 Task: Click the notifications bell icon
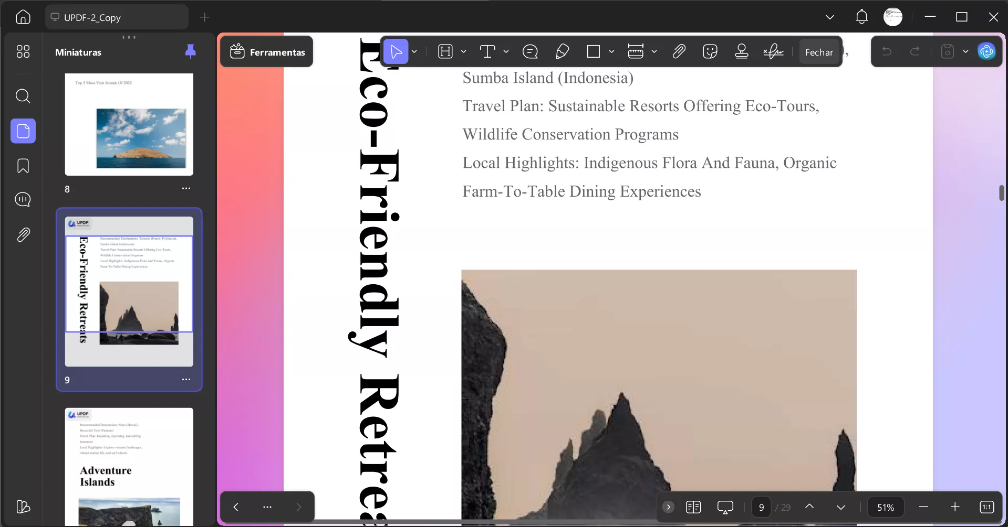[861, 17]
